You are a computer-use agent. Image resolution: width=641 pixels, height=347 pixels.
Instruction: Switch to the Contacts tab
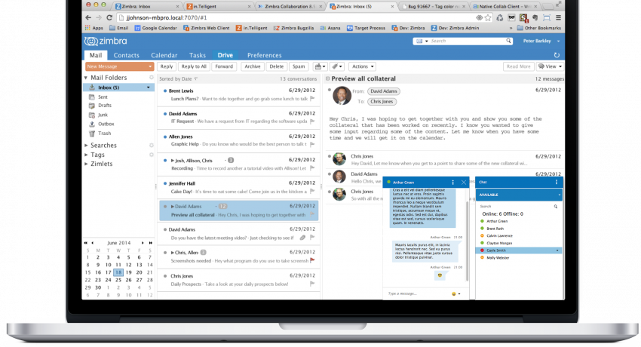click(x=127, y=55)
